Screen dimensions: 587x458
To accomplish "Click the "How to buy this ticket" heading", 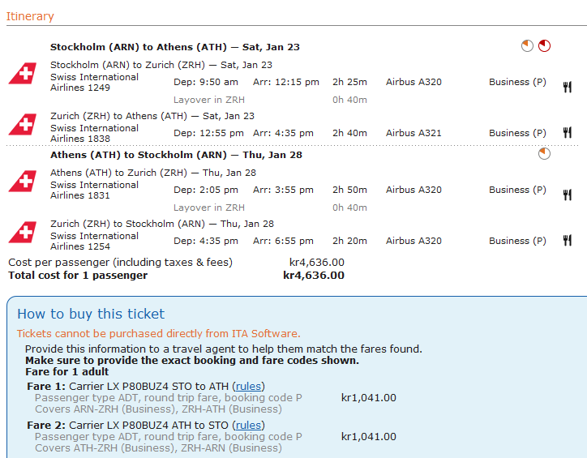I will click(91, 314).
